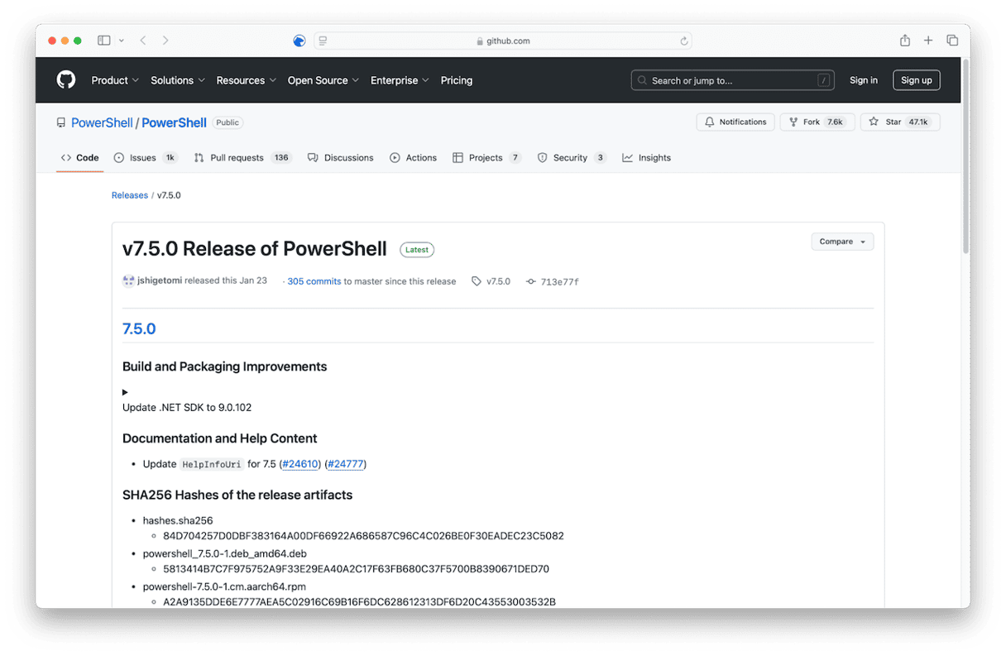Expand the Build and Packaging details triangle

click(x=126, y=392)
